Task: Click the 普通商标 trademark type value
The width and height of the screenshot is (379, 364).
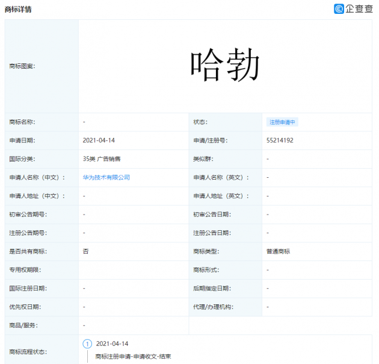Action: pos(278,251)
